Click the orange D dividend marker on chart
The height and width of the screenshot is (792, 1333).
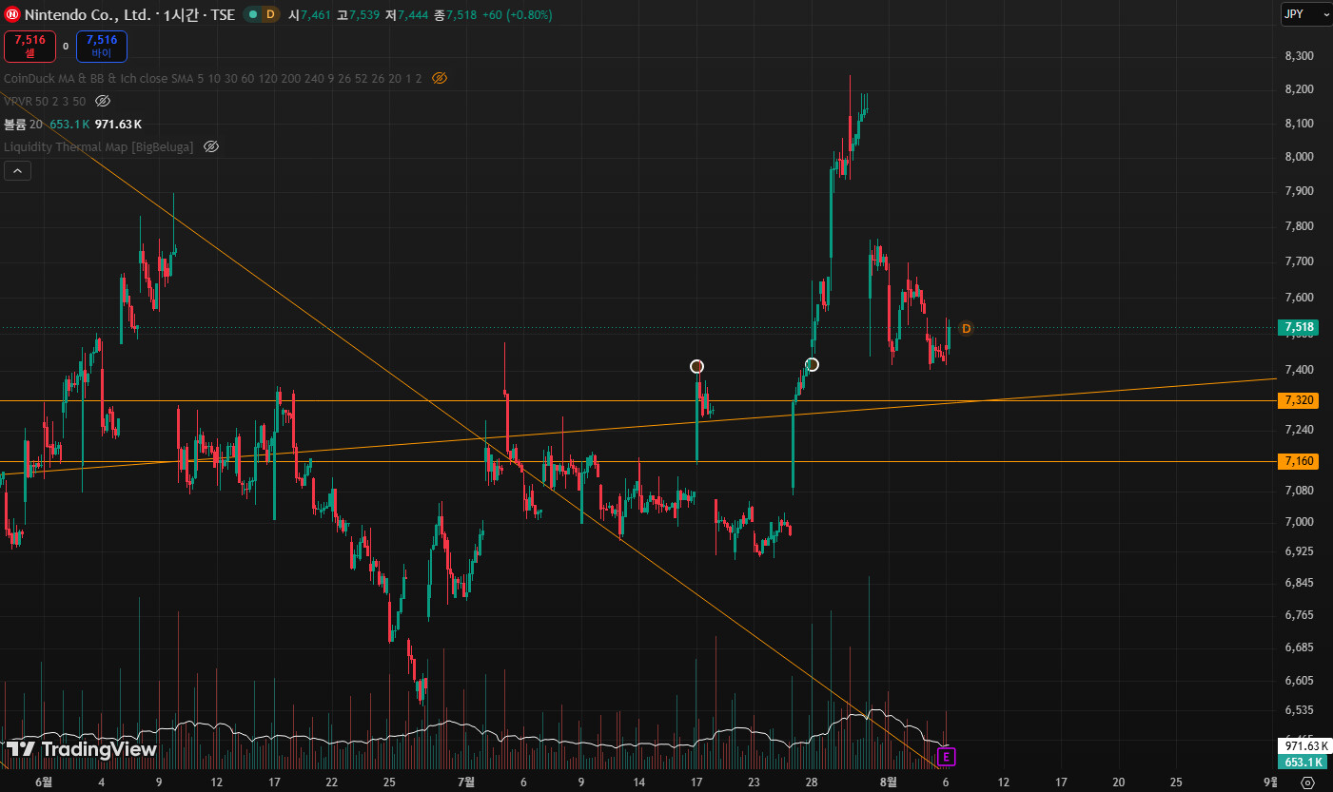tap(966, 328)
